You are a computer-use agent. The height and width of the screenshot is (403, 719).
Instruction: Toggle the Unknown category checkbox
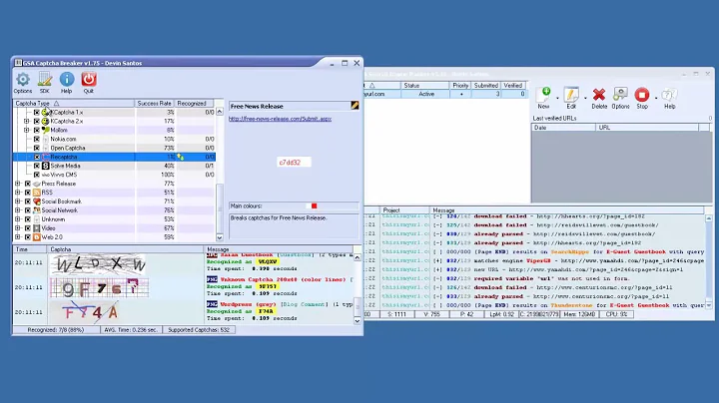(28, 219)
